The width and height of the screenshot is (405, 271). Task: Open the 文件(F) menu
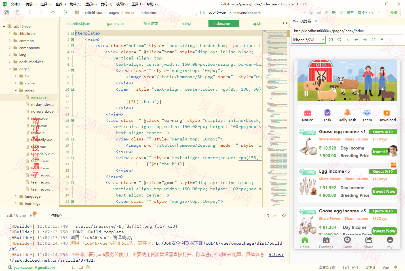coord(16,4)
